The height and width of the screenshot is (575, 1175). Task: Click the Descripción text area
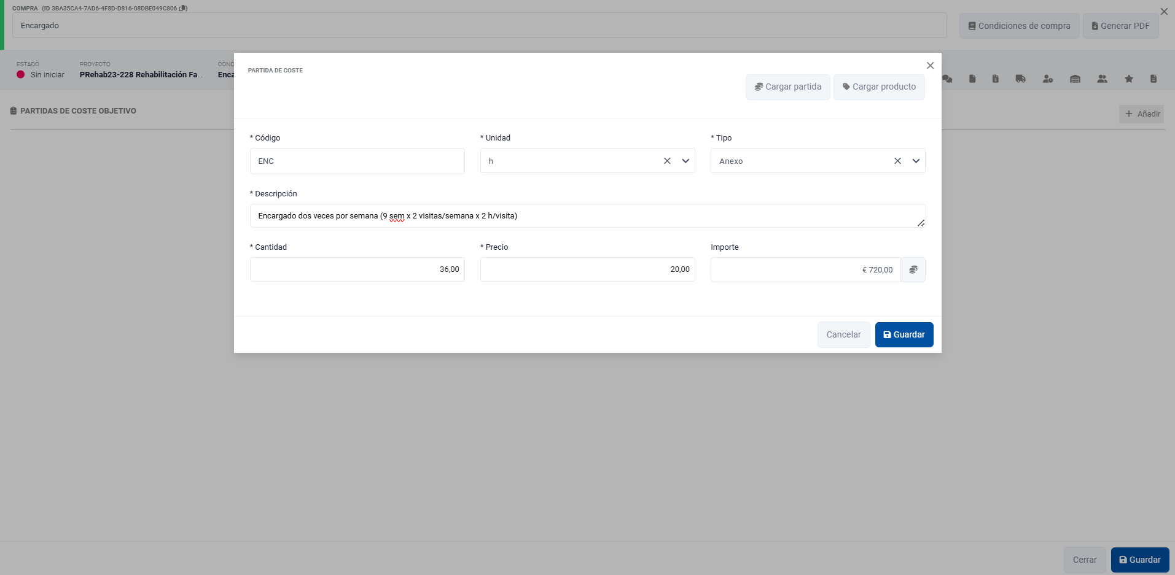pyautogui.click(x=587, y=216)
